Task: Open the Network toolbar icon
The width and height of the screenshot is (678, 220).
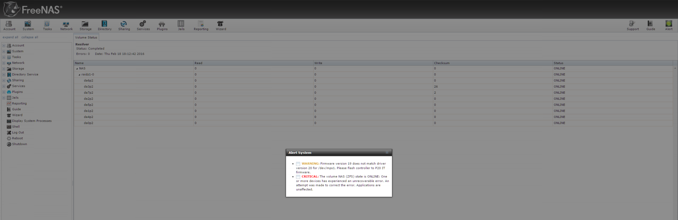Action: point(66,25)
